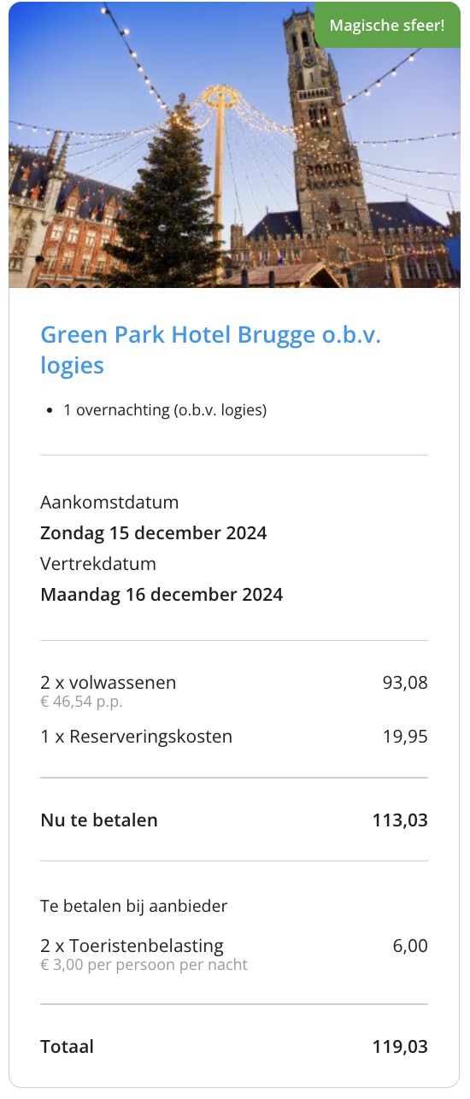The height and width of the screenshot is (1099, 470).
Task: Click the 19,95 reservation fee amount
Action: click(x=405, y=737)
